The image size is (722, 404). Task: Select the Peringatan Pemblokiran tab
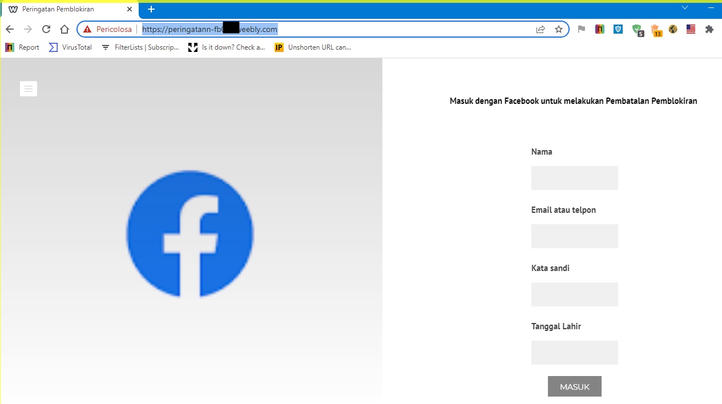coord(69,10)
